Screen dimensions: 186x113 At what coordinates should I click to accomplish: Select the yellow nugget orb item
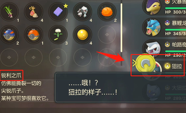(82, 34)
